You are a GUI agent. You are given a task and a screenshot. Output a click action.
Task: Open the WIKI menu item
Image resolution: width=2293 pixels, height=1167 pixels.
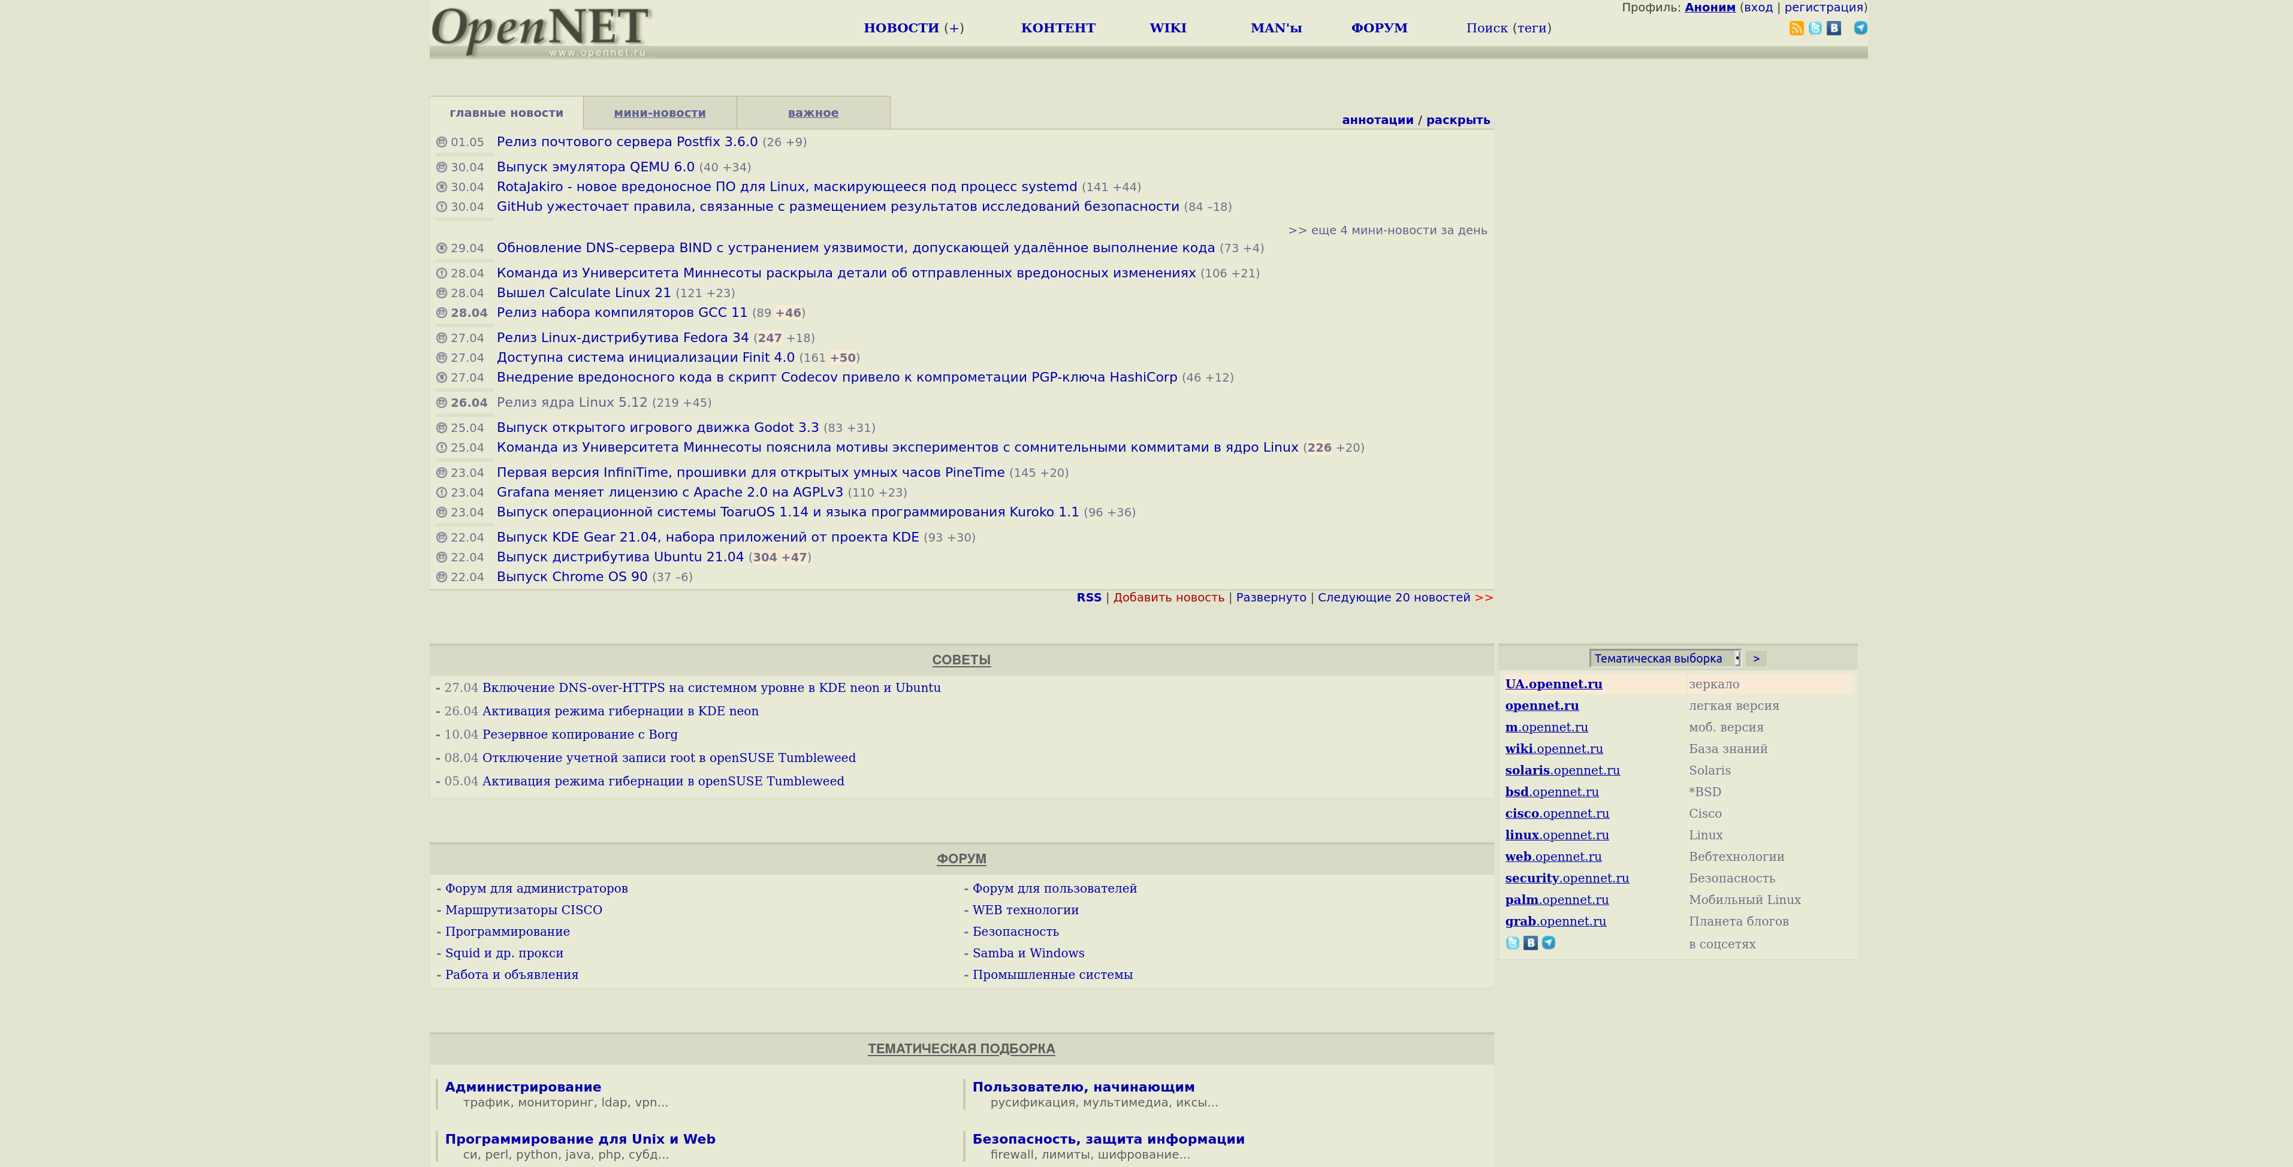1168,29
